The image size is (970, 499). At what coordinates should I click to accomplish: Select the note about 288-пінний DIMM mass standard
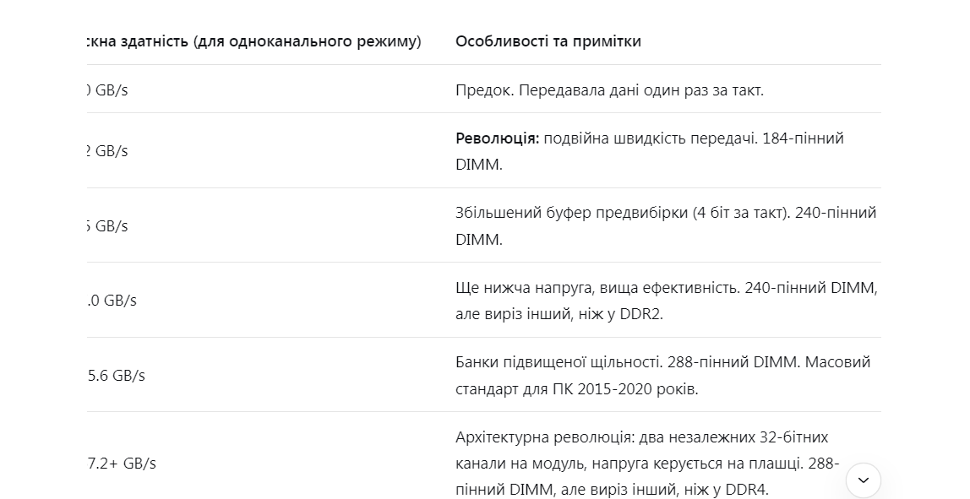click(x=662, y=376)
